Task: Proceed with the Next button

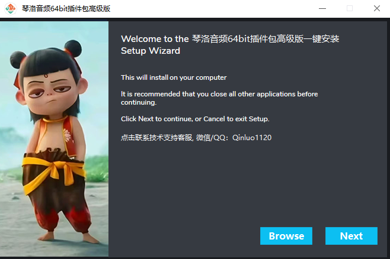Action: pos(351,236)
